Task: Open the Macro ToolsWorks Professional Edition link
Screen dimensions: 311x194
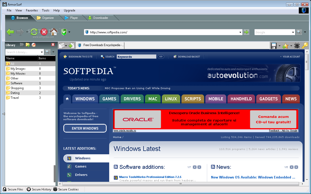Action: [x=150, y=177]
